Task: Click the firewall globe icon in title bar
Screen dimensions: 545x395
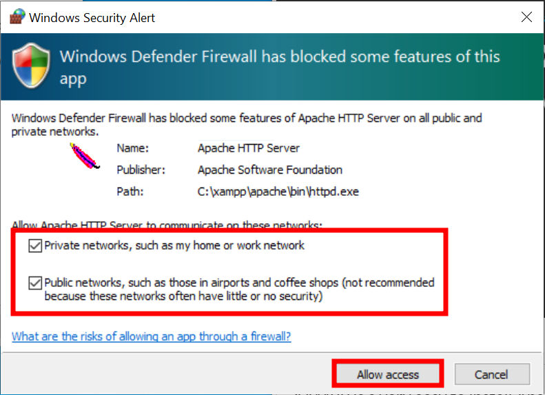Action: pos(17,17)
